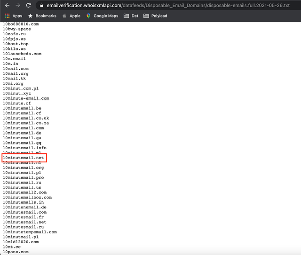
Task: Select the line 10minutemail.us
Action: (x=22, y=187)
